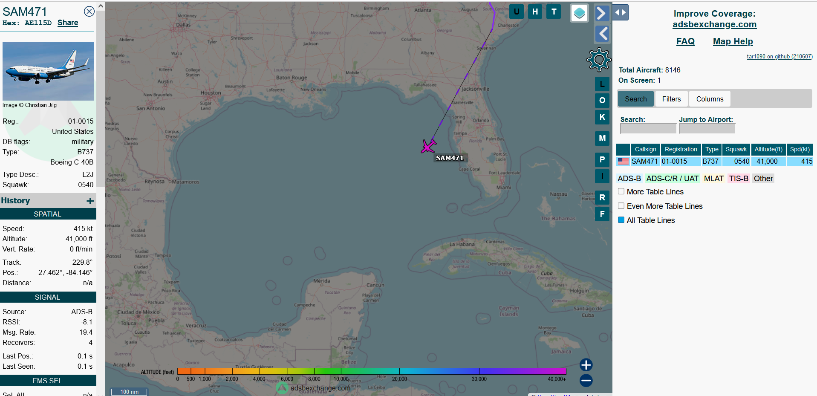This screenshot has height=396, width=817.
Task: Sort table by Squawk column
Action: tap(736, 149)
